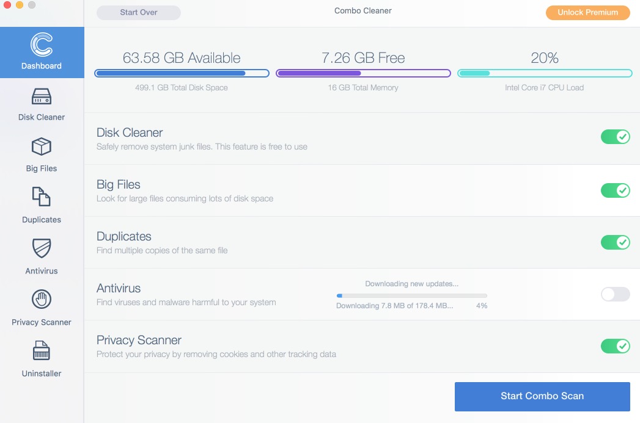
Task: Turn off the Big Files toggle
Action: (x=615, y=190)
